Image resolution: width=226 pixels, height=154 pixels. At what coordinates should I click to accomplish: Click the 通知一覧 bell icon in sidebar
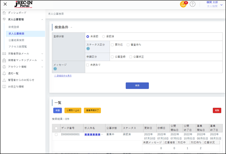click(4, 73)
